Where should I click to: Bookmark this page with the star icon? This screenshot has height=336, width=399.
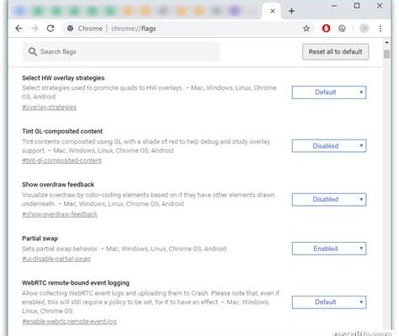pyautogui.click(x=306, y=29)
